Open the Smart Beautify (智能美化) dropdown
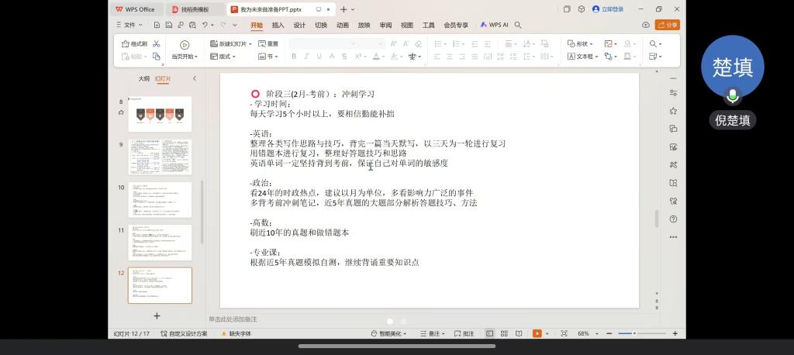 click(388, 334)
